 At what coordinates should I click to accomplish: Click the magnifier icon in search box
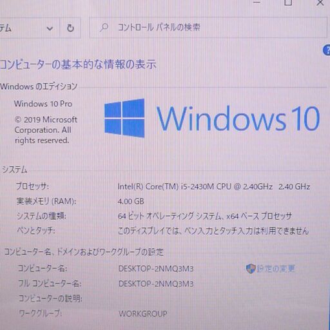pos(104,28)
